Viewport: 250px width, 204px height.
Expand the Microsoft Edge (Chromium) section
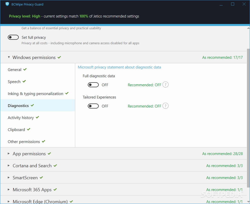pyautogui.click(x=8, y=201)
